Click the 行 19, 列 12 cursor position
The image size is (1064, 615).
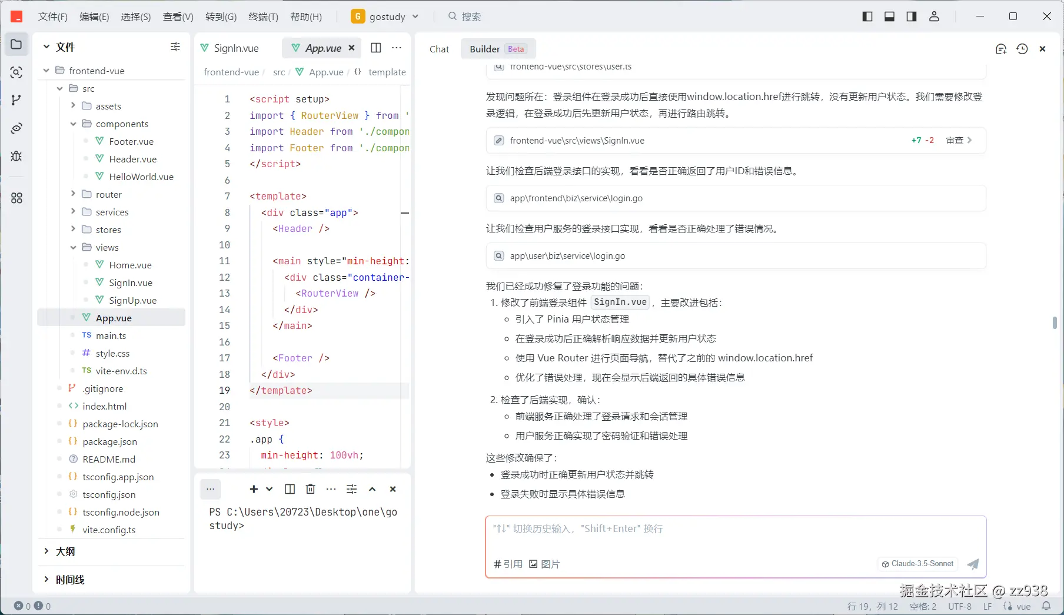tap(873, 606)
